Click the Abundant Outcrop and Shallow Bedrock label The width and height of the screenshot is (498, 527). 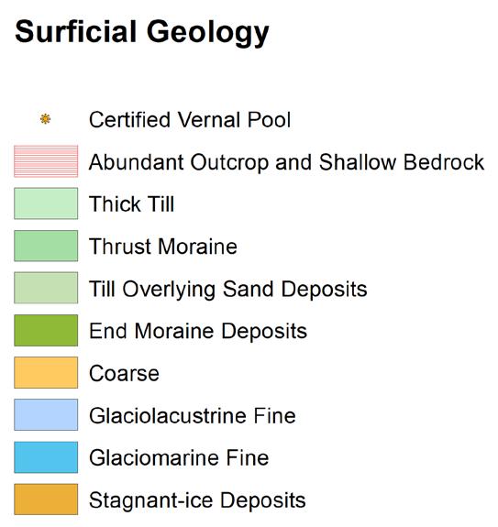coord(286,162)
